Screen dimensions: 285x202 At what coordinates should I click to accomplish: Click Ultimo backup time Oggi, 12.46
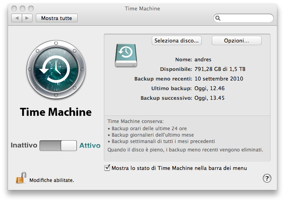point(210,88)
